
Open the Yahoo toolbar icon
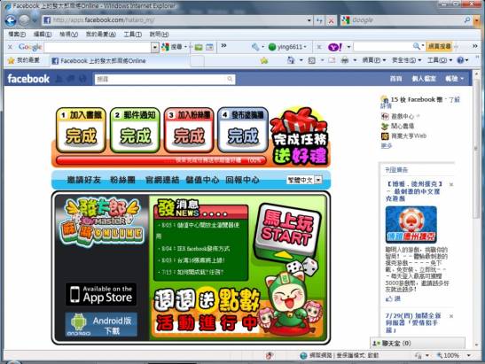pyautogui.click(x=334, y=47)
